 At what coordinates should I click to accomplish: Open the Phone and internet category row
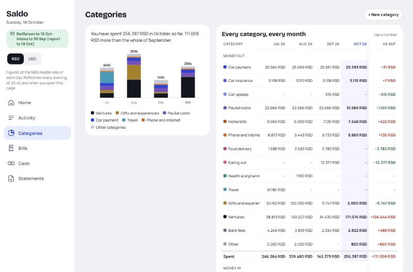(309, 135)
